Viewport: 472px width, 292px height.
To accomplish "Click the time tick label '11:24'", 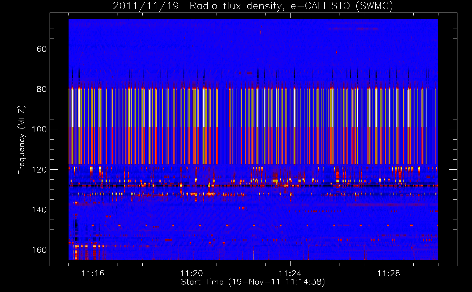I will tap(290, 274).
